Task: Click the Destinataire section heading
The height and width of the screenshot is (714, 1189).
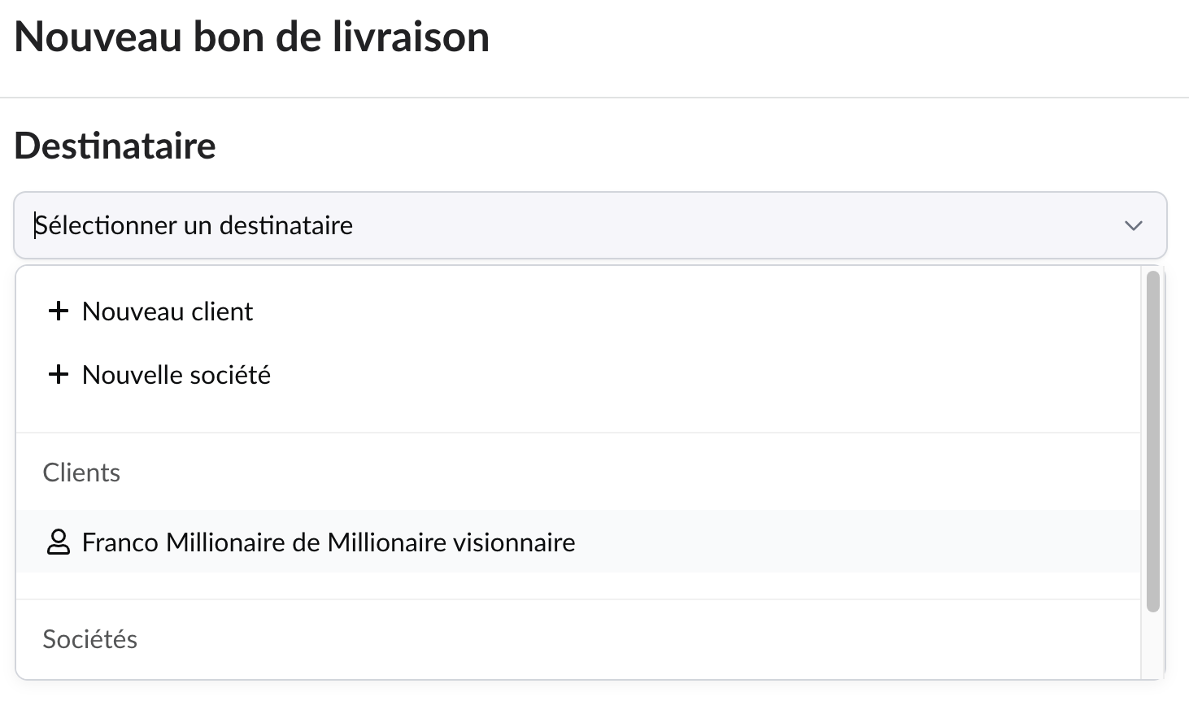Action: point(115,146)
